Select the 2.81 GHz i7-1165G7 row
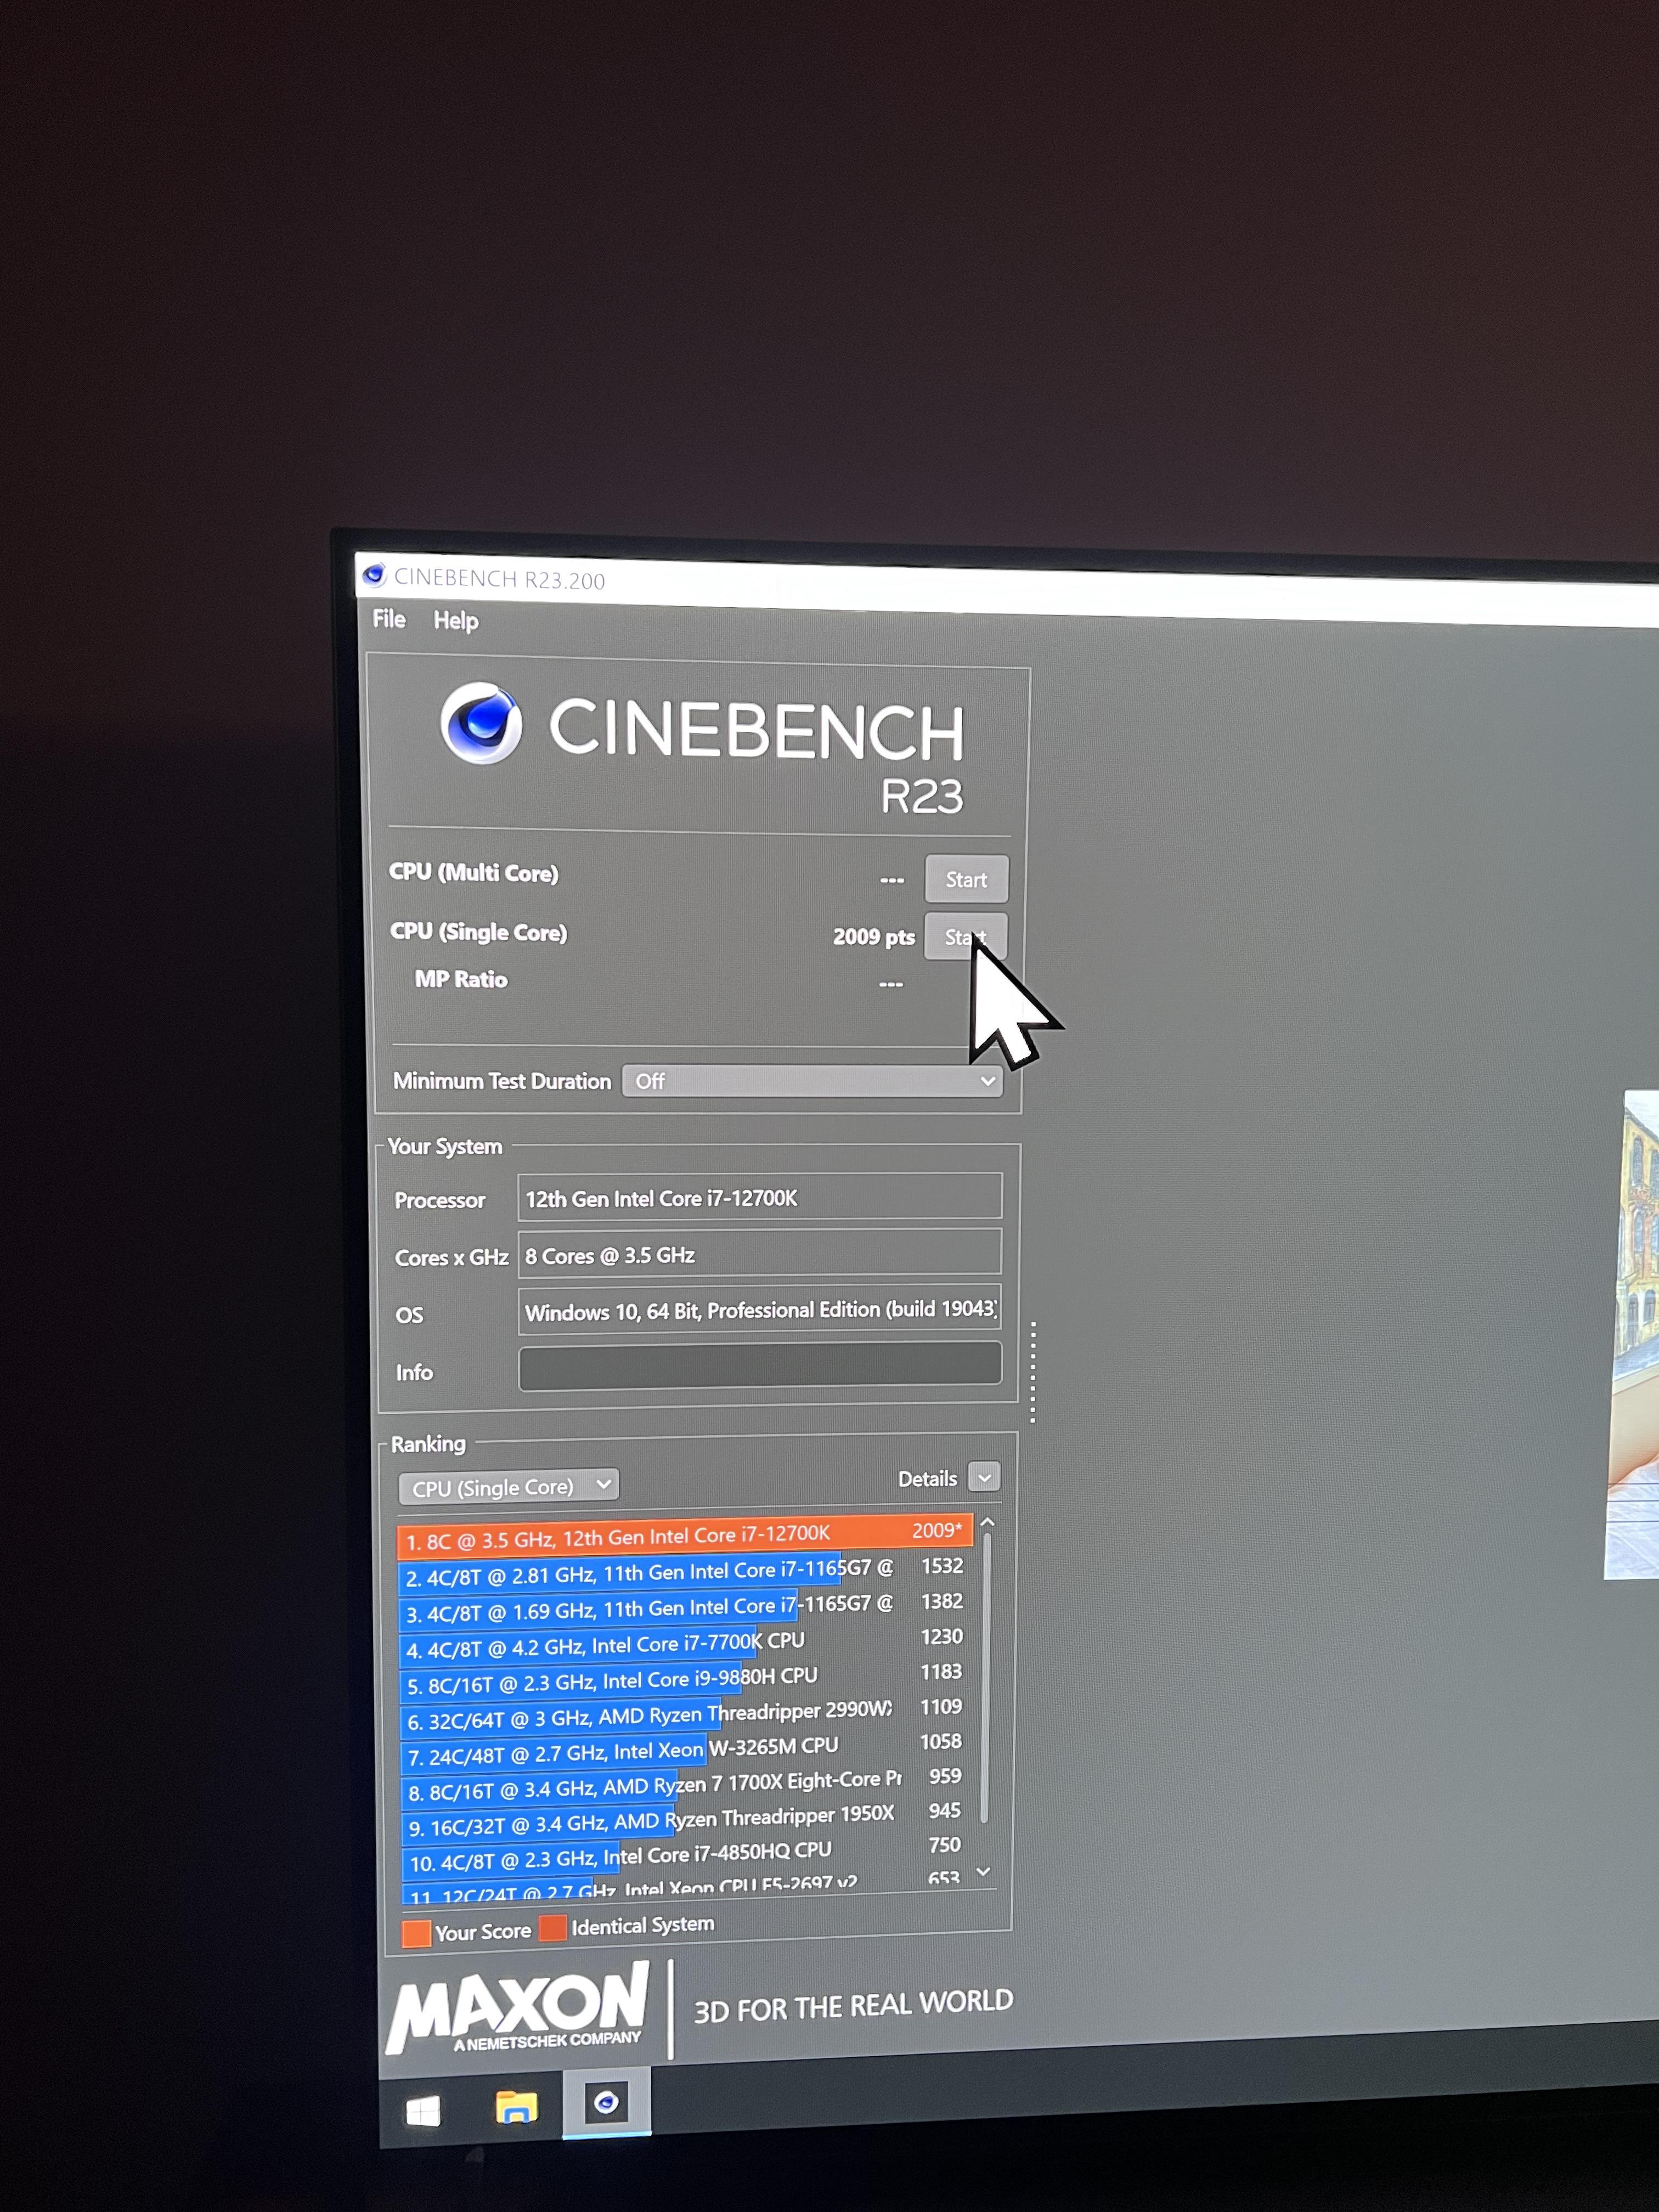The width and height of the screenshot is (1659, 2212). 685,1572
